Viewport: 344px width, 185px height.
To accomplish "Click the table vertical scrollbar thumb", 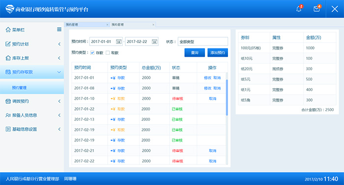I will 227,97.
